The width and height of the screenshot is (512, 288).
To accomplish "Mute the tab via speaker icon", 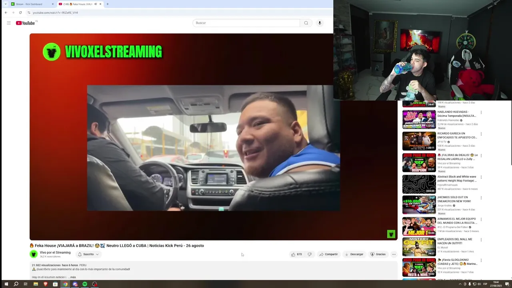I will click(x=95, y=4).
